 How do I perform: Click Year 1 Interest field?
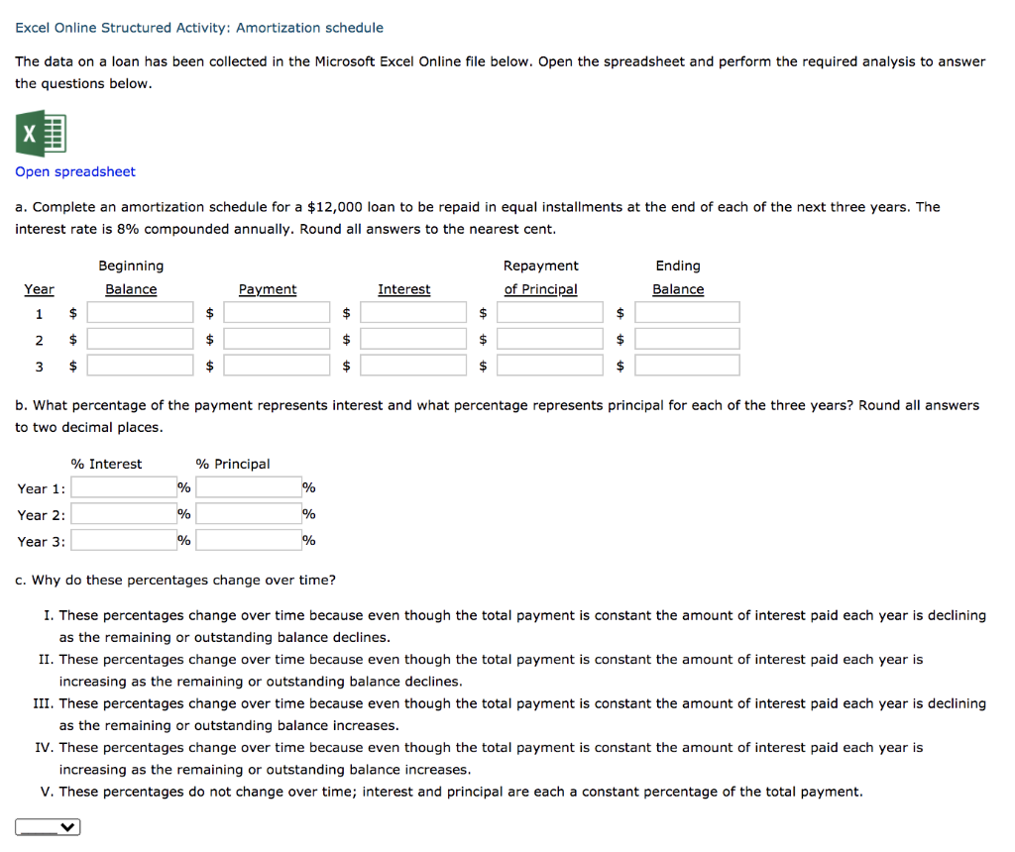pyautogui.click(x=413, y=311)
